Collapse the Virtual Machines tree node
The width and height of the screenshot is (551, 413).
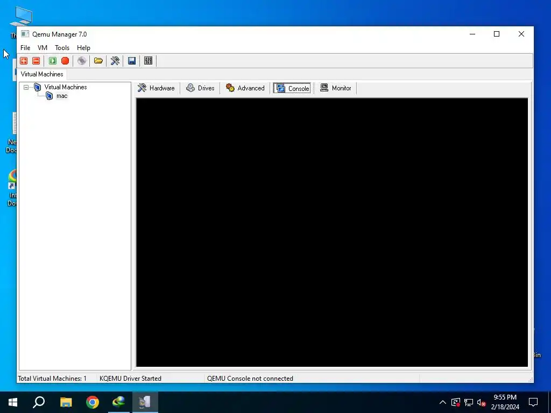(26, 87)
